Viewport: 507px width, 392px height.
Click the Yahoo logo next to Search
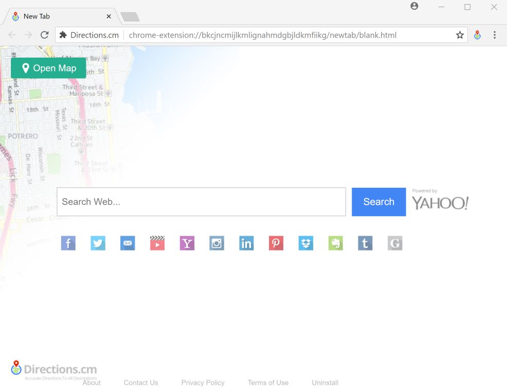coord(440,203)
